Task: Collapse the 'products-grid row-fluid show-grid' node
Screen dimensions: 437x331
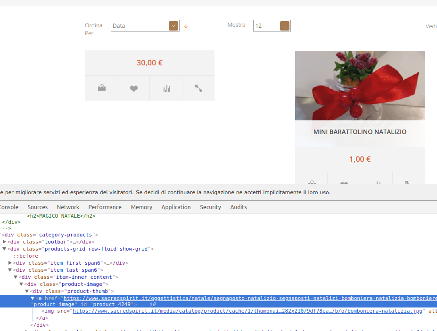Action: point(4,249)
